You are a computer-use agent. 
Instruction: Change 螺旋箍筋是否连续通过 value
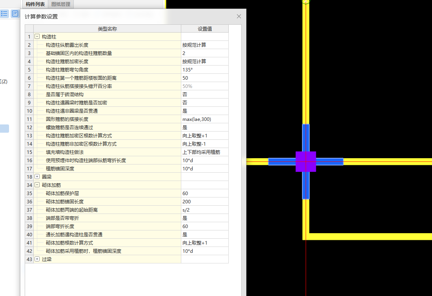click(205, 127)
